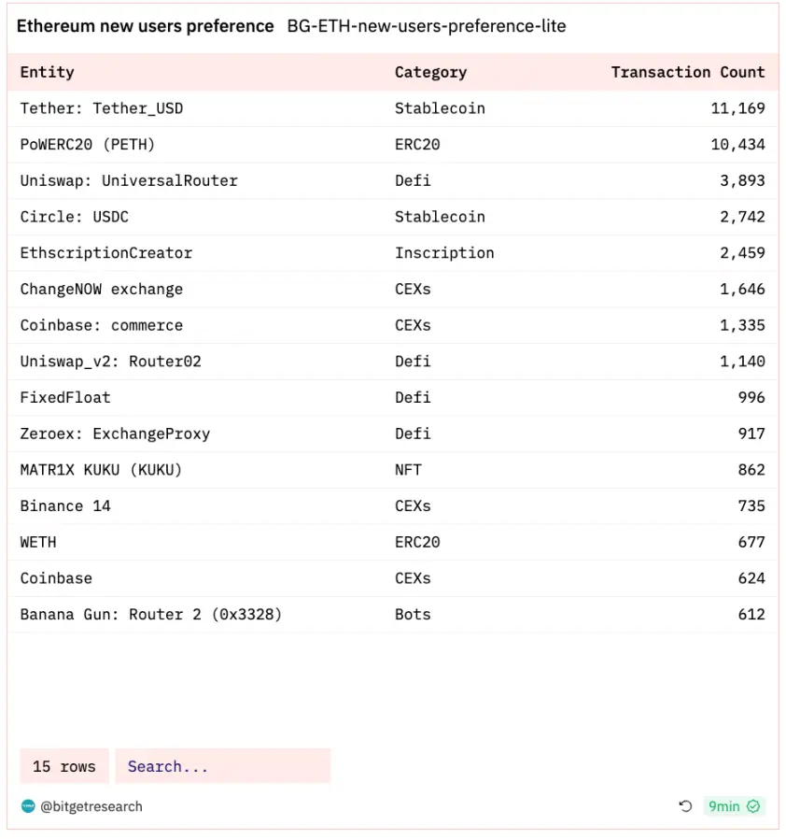Click the MATR1X KUKU (KUKU) entity cell
This screenshot has height=839, width=786.
(x=101, y=470)
